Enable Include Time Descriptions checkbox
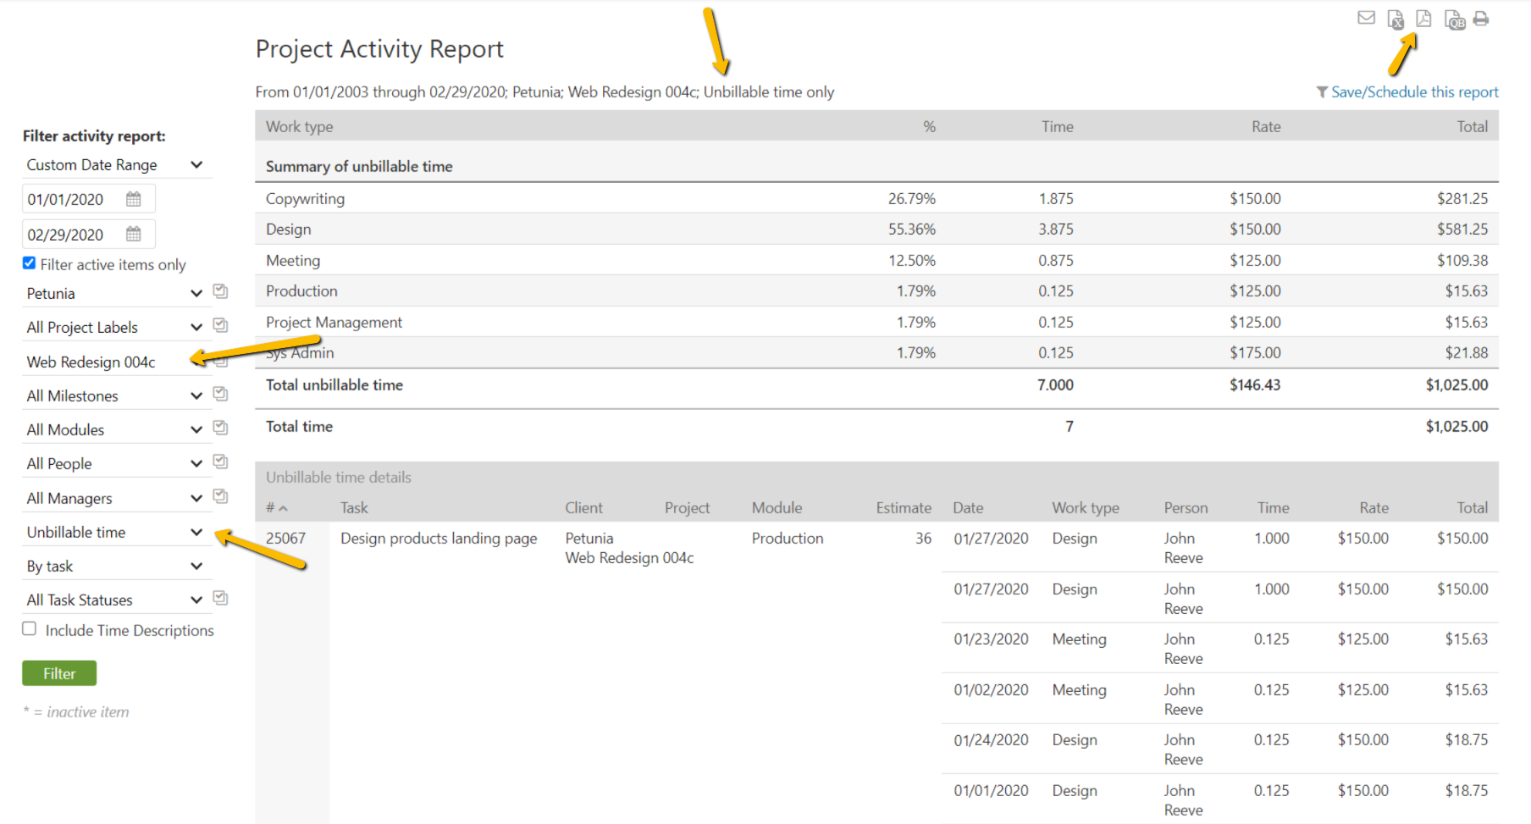The width and height of the screenshot is (1531, 824). tap(30, 629)
